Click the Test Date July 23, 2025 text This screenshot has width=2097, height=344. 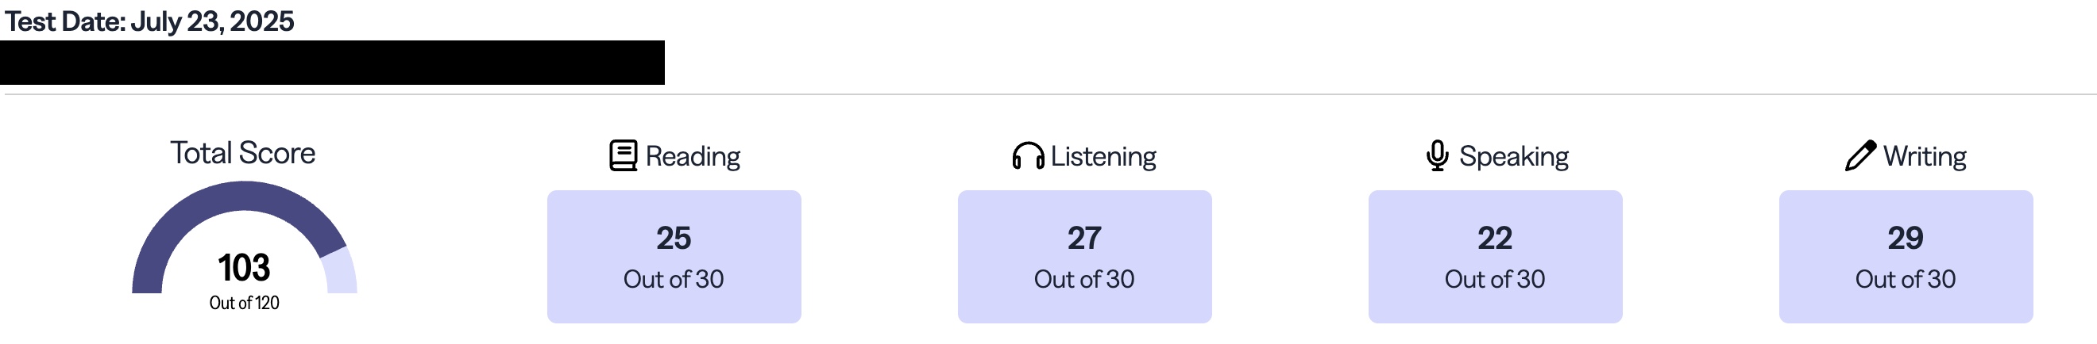(x=149, y=21)
